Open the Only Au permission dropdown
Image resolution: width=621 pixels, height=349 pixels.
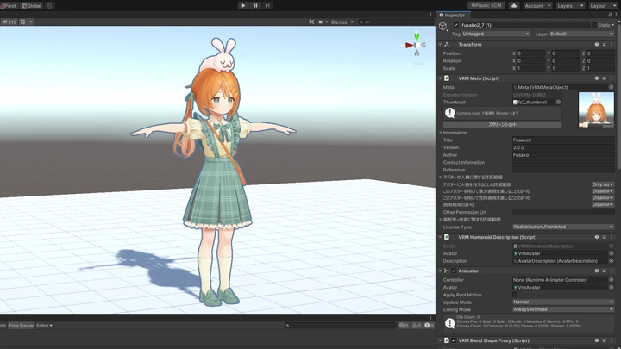coord(603,184)
